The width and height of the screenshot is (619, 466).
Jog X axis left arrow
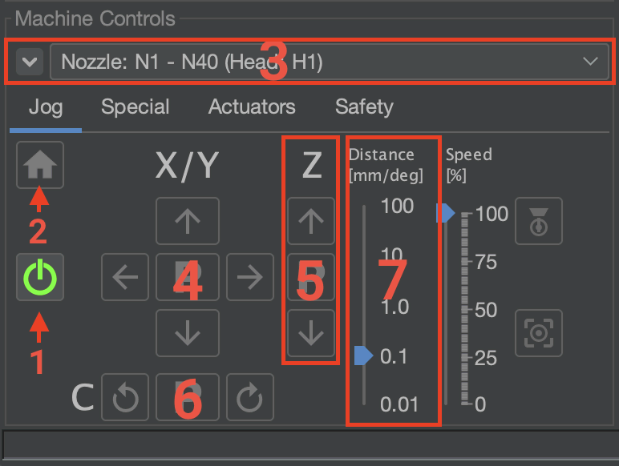[x=126, y=278]
